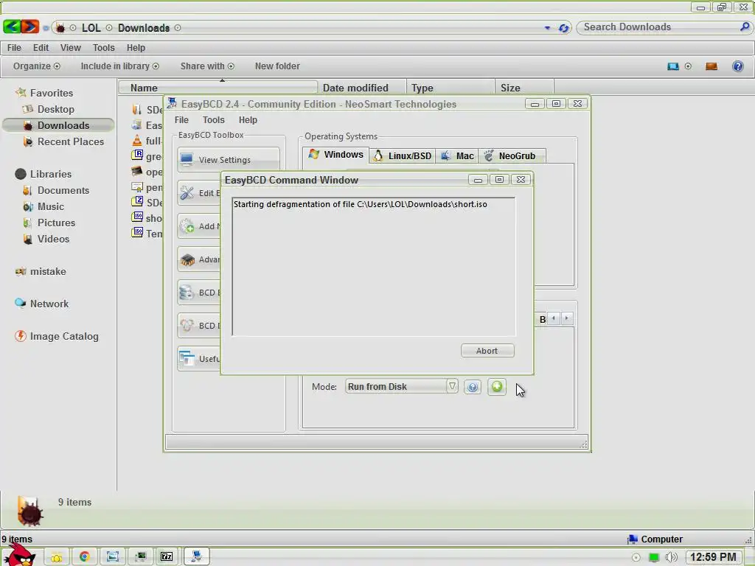
Task: Open the Explorer Tools menu
Action: coord(103,48)
